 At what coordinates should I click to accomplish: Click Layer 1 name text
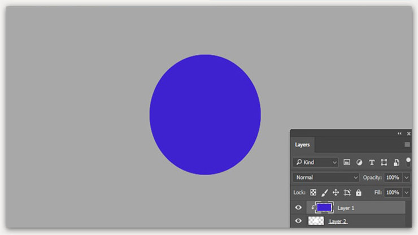pos(346,208)
